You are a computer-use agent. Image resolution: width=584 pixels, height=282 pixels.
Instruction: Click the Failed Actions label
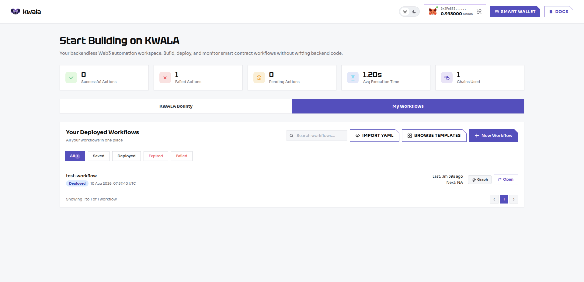188,82
